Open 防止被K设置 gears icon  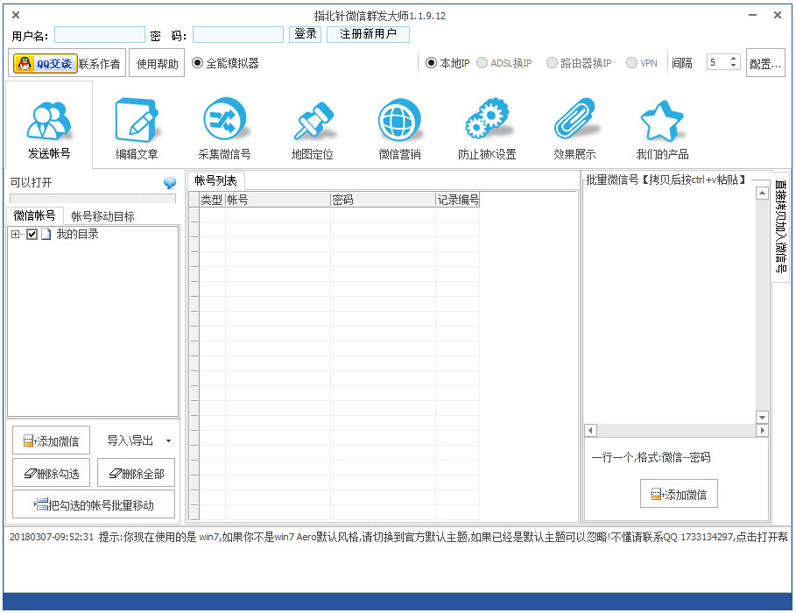(487, 123)
